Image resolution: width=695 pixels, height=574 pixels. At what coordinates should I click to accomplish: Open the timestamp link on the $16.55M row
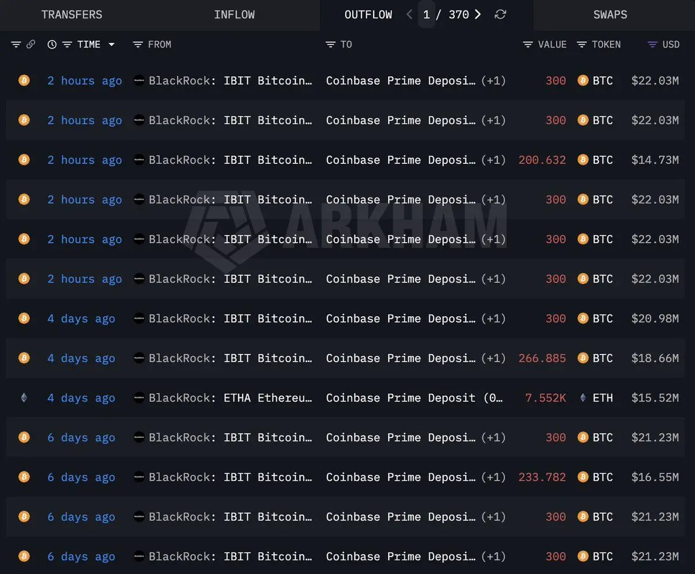coord(81,477)
